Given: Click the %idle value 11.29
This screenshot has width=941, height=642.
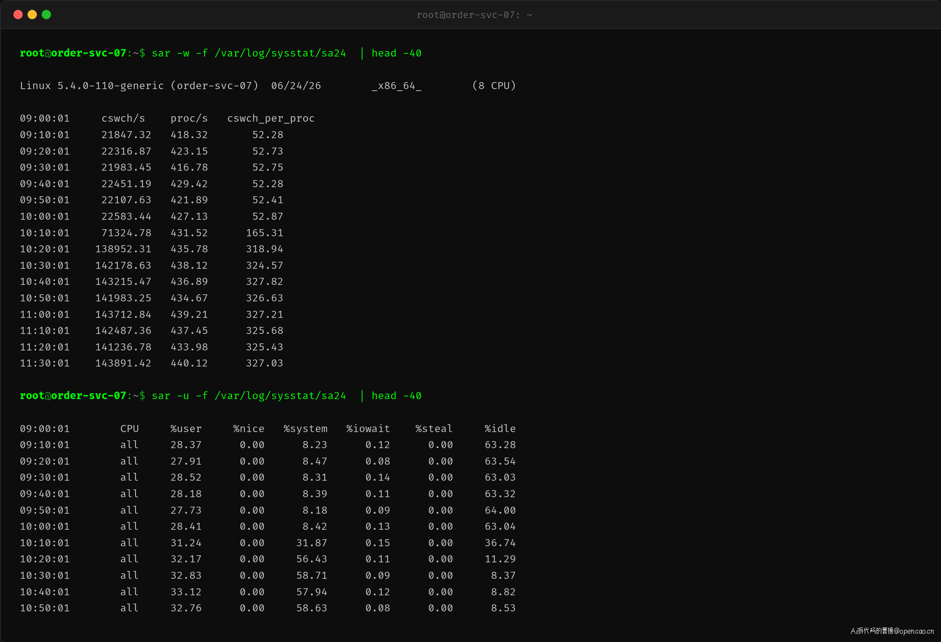Looking at the screenshot, I should click(500, 559).
